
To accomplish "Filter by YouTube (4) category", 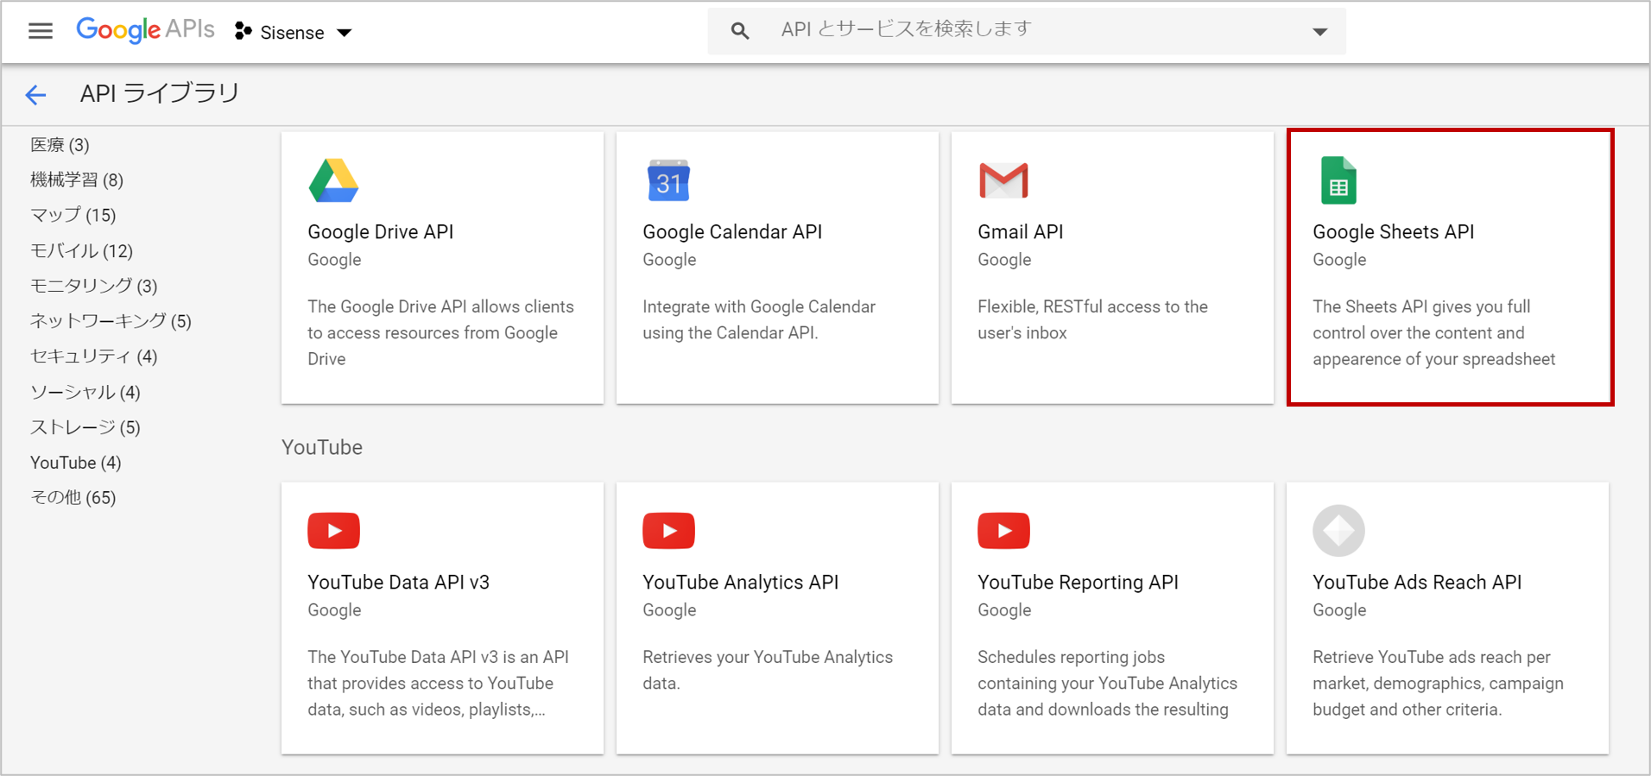I will tap(76, 463).
